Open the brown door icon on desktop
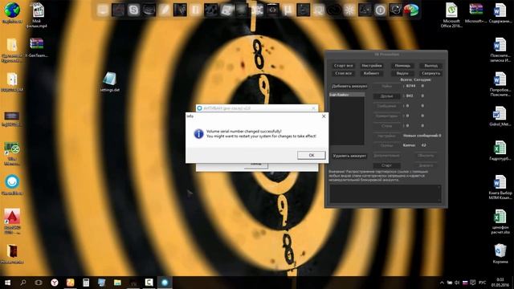The image size is (514, 289). 12,254
